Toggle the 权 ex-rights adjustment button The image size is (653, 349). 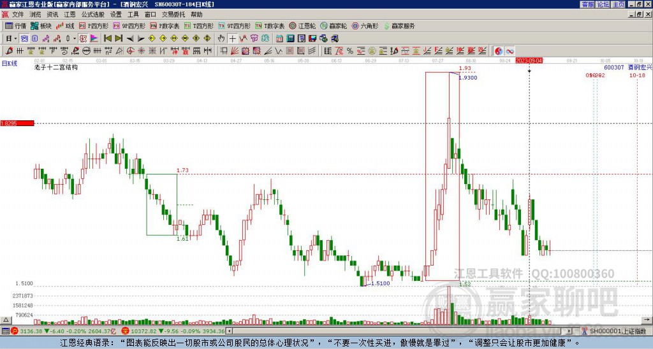(83, 38)
